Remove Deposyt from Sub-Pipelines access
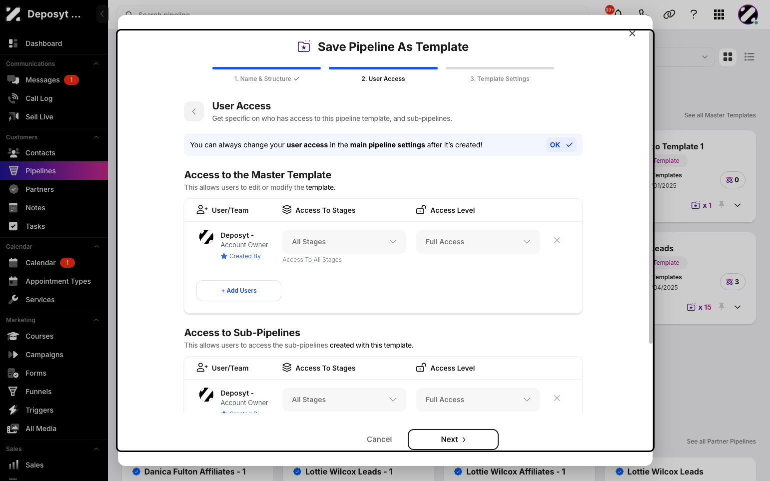This screenshot has height=481, width=770. click(x=557, y=398)
